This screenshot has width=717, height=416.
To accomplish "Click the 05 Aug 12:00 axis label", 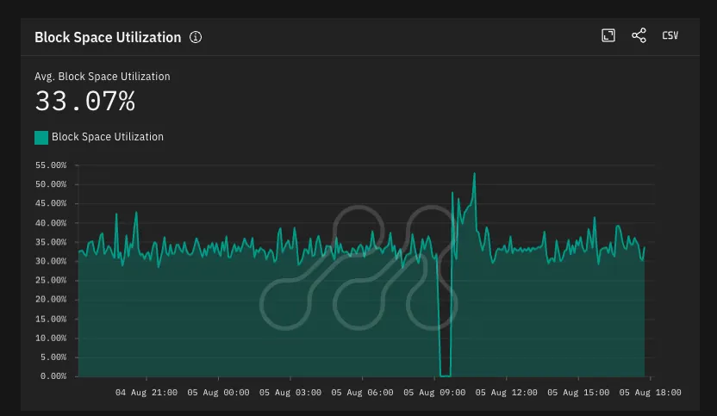I will pos(506,393).
